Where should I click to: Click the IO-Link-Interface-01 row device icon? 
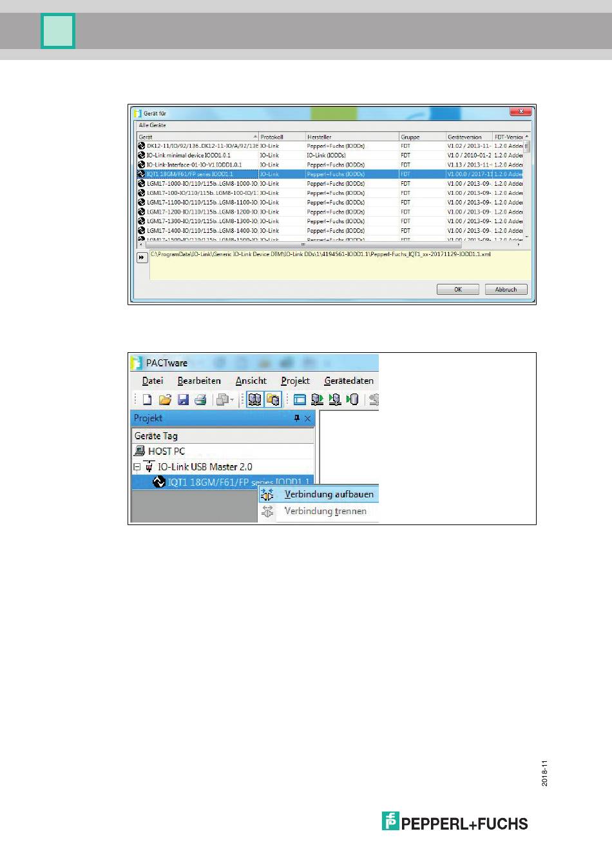click(142, 164)
